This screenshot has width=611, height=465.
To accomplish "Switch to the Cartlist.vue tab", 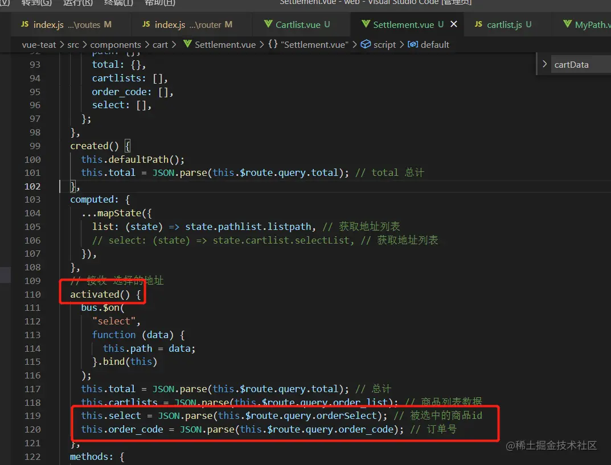I will click(297, 24).
